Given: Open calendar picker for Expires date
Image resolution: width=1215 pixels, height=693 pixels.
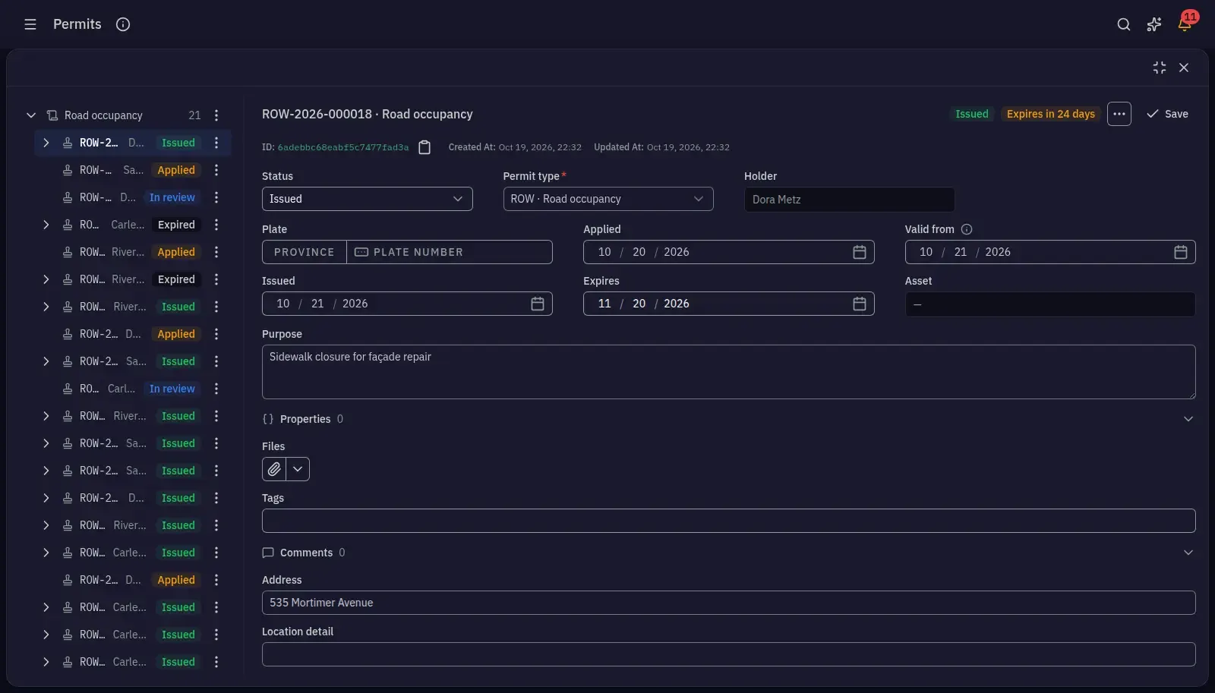Looking at the screenshot, I should tap(860, 304).
